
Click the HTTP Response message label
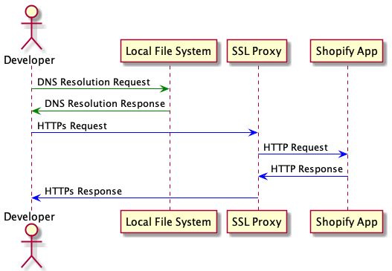point(306,169)
